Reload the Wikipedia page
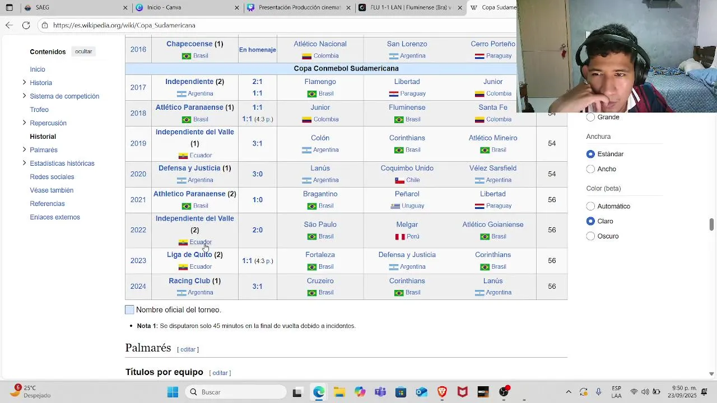The width and height of the screenshot is (717, 403). pos(26,25)
